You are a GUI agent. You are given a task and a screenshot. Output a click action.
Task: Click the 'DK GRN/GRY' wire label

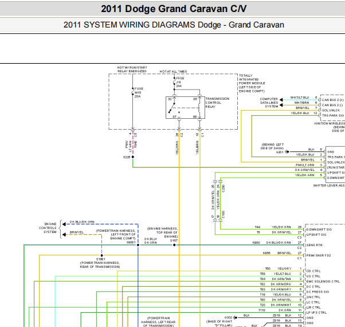(281, 290)
